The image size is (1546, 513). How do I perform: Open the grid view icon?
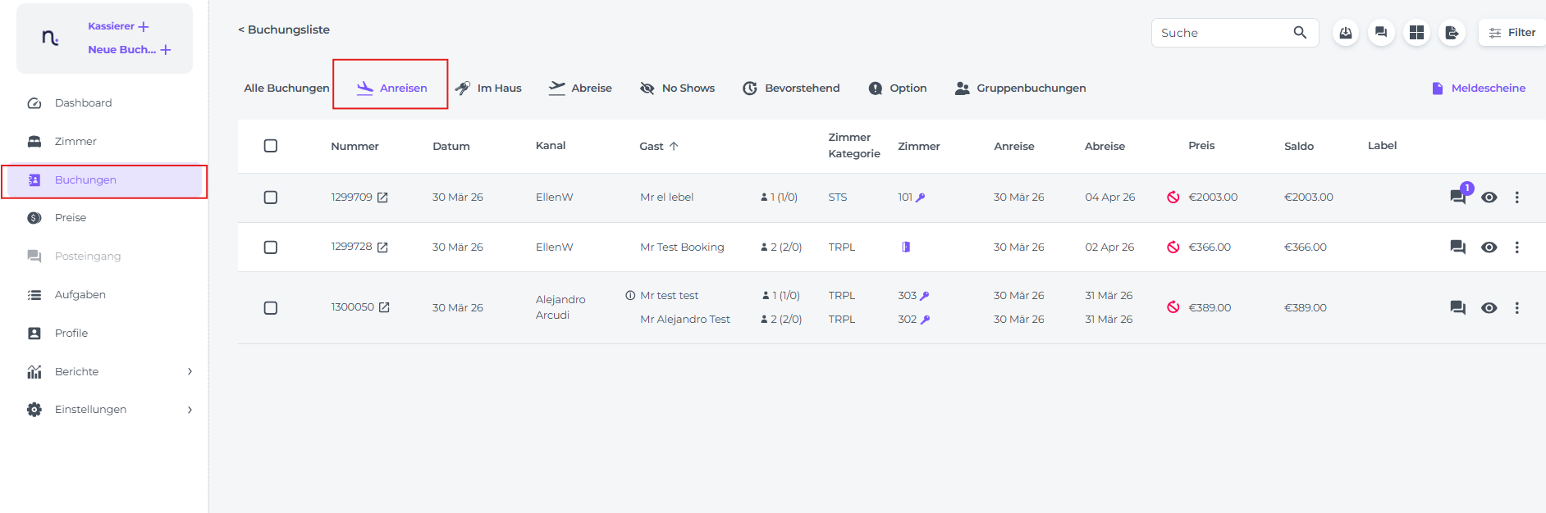(1416, 33)
